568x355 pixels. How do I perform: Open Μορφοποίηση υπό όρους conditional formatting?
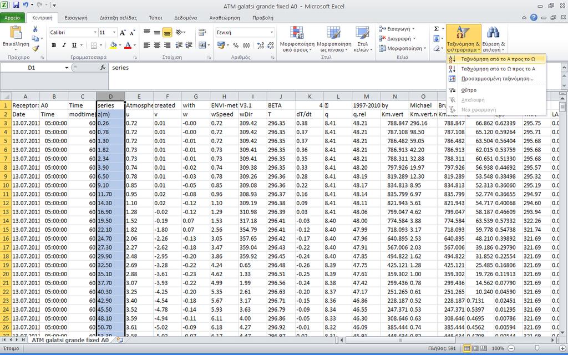297,39
